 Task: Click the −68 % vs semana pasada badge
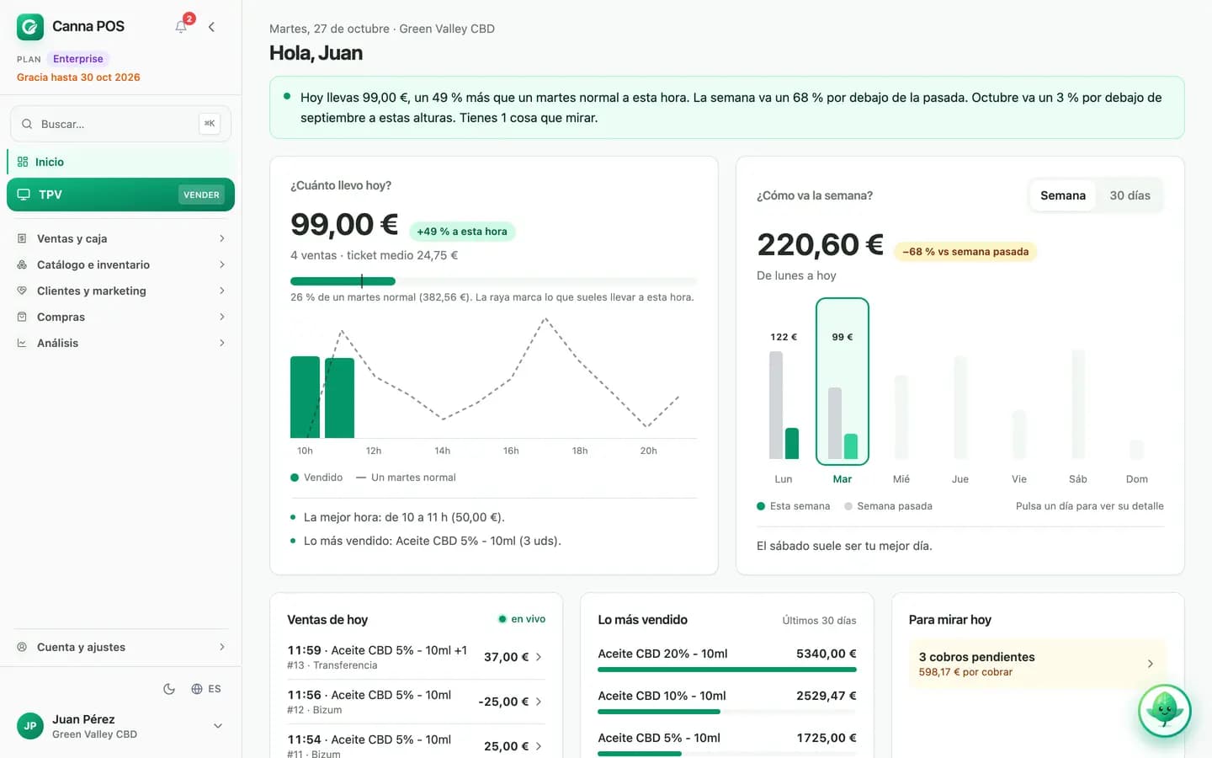coord(965,251)
